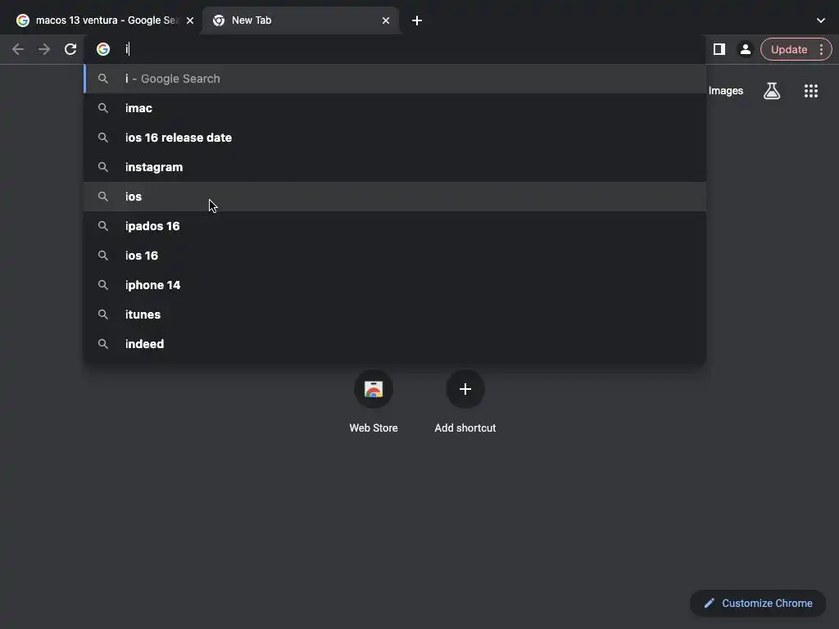Open the side panel icon

pyautogui.click(x=719, y=49)
